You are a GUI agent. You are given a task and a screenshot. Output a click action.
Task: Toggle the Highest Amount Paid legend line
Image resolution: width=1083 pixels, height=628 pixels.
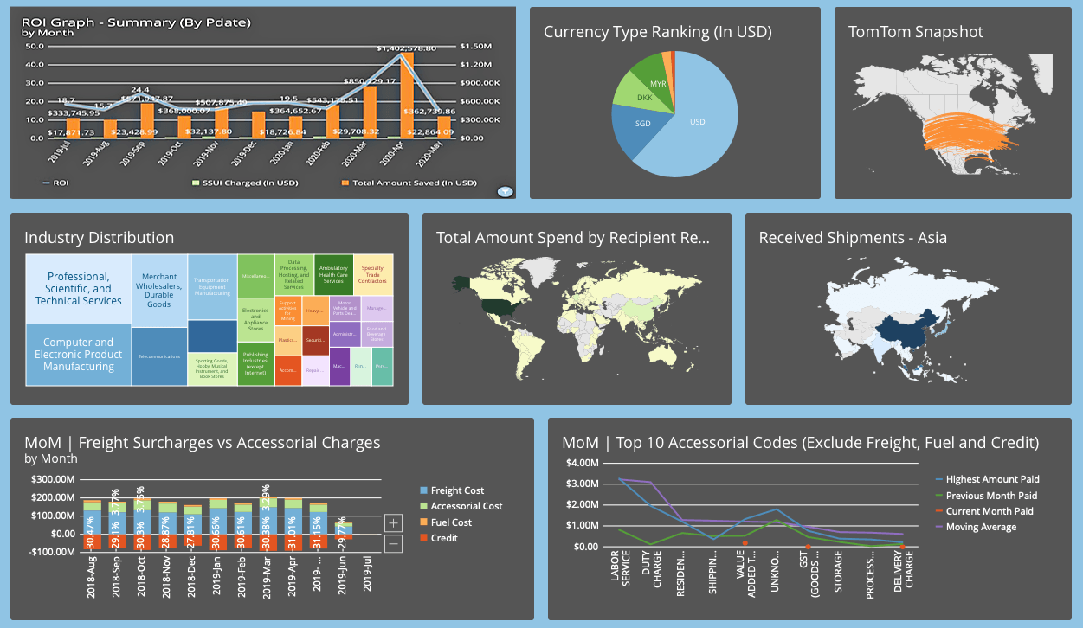[992, 479]
